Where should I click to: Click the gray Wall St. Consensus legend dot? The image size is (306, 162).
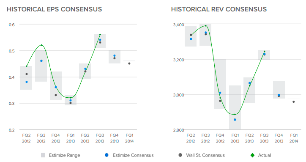coord(180,155)
